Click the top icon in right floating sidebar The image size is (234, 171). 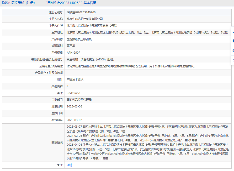pyautogui.click(x=233, y=31)
